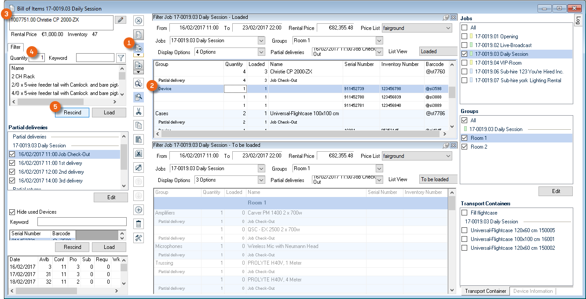Click the scissors cut icon in vertical toolbar

(139, 111)
